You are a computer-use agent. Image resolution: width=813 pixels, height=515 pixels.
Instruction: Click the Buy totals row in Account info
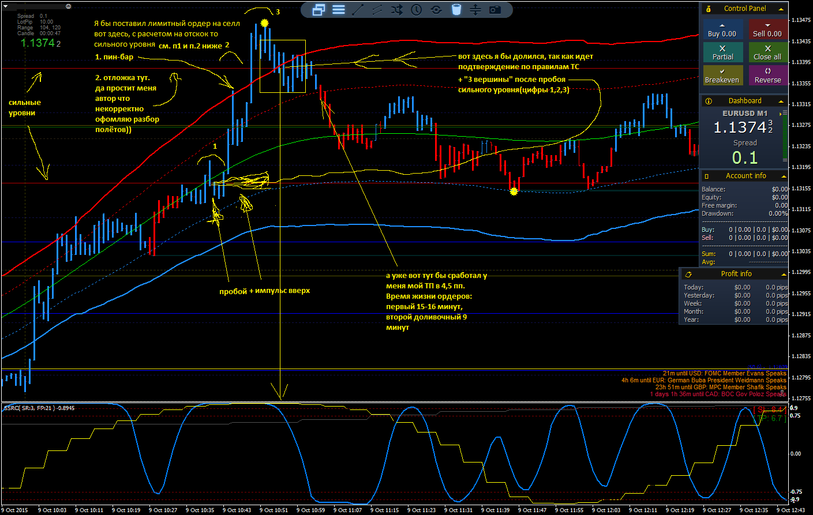744,230
